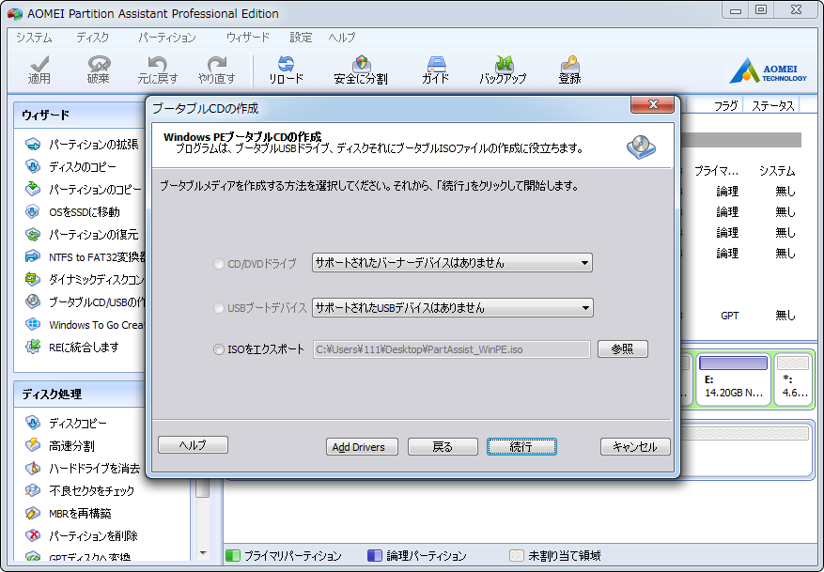The height and width of the screenshot is (572, 824).
Task: Click the パーティションを削除 icon
Action: tap(33, 535)
